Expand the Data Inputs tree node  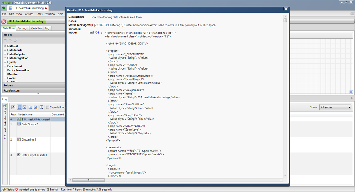coord(5,50)
